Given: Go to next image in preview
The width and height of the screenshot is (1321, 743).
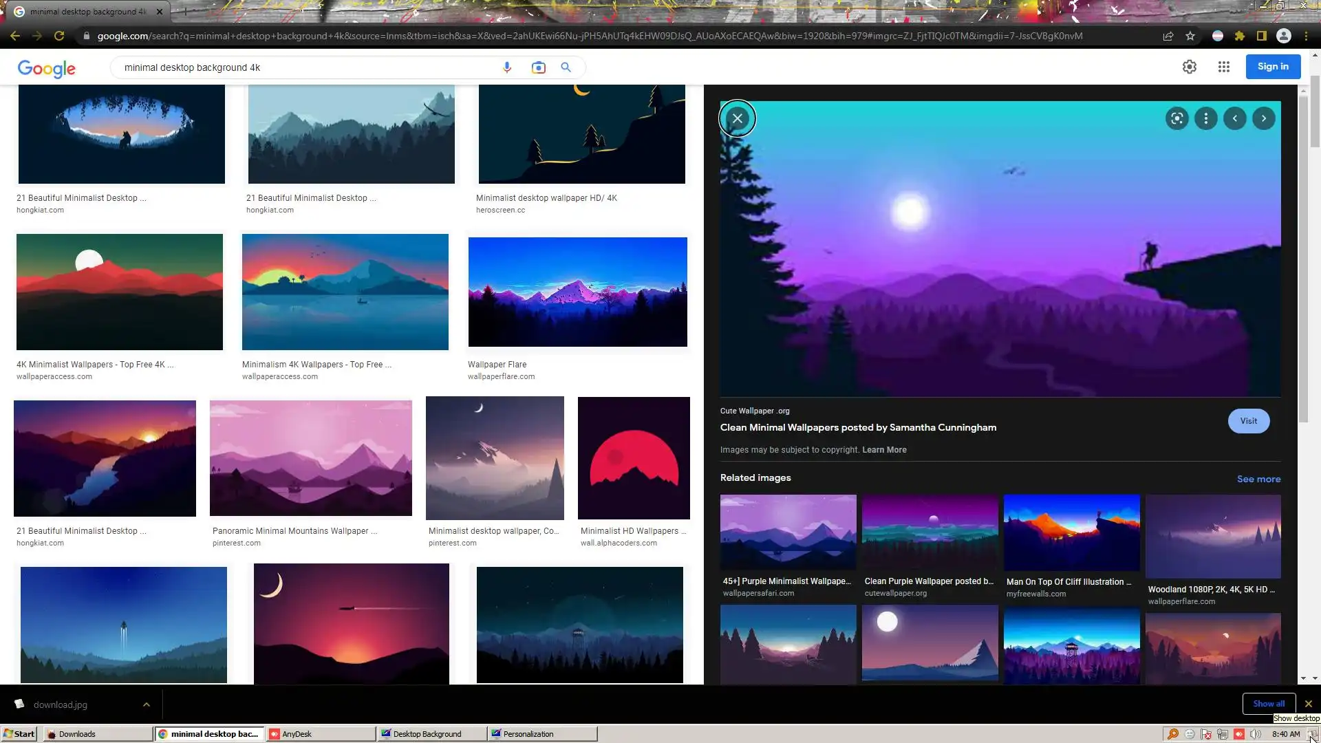Looking at the screenshot, I should pyautogui.click(x=1264, y=118).
